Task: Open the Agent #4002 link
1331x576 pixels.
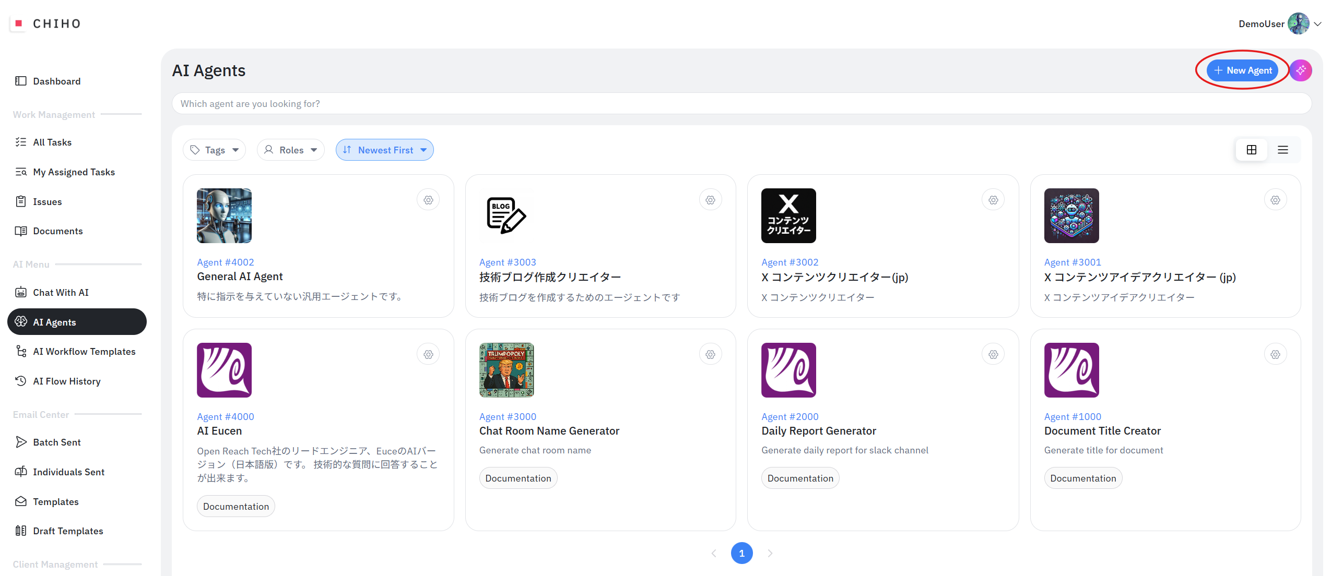Action: coord(225,262)
